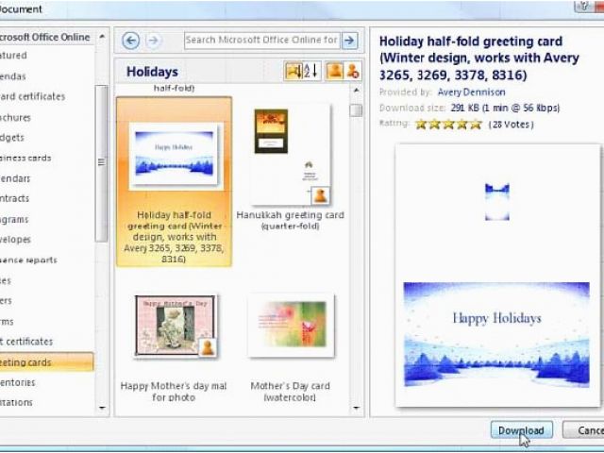Open Brochures category
This screenshot has width=604, height=453.
[x=15, y=117]
